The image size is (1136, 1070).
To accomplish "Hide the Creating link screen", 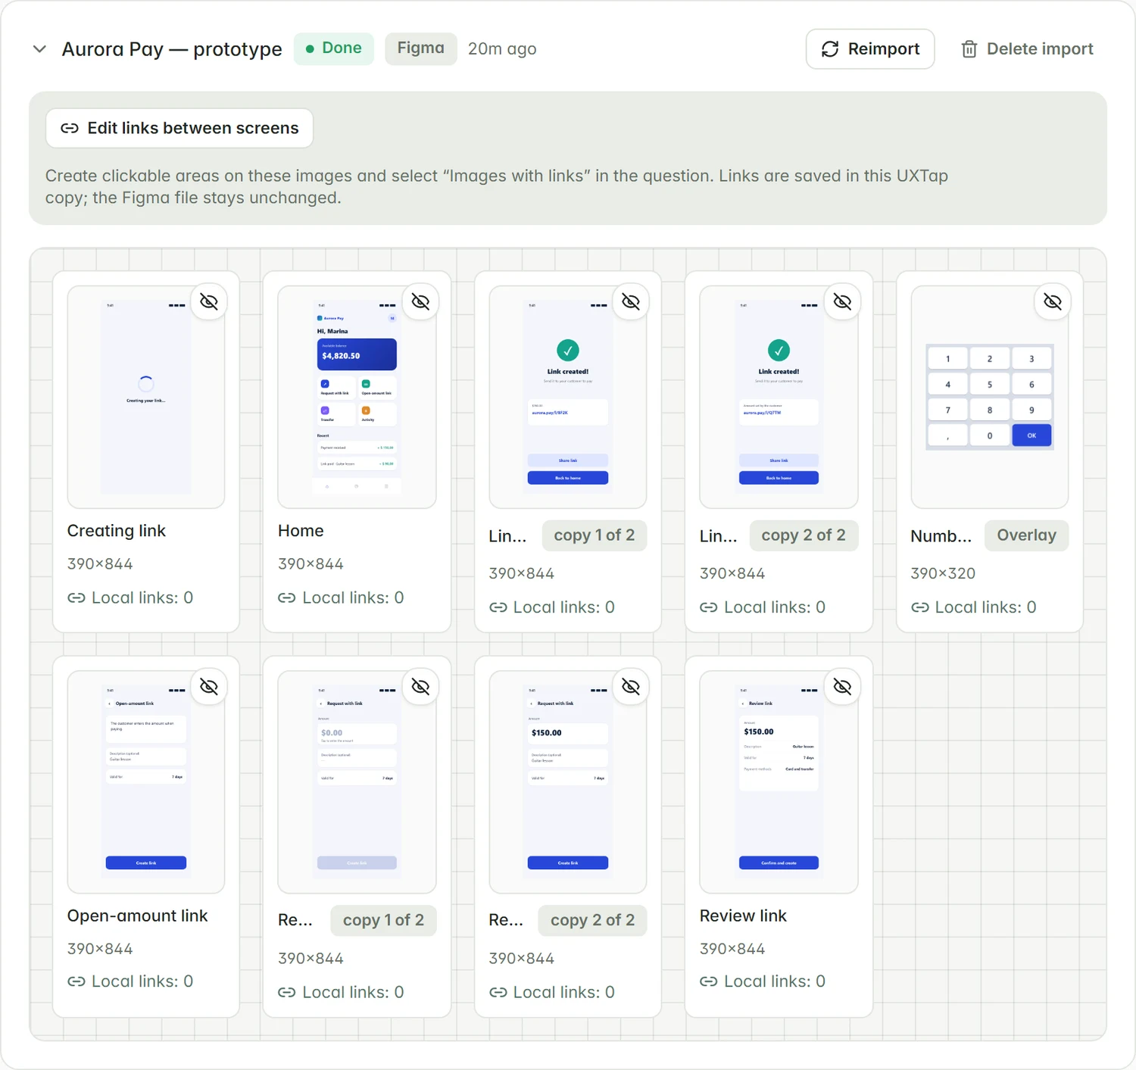I will point(209,302).
